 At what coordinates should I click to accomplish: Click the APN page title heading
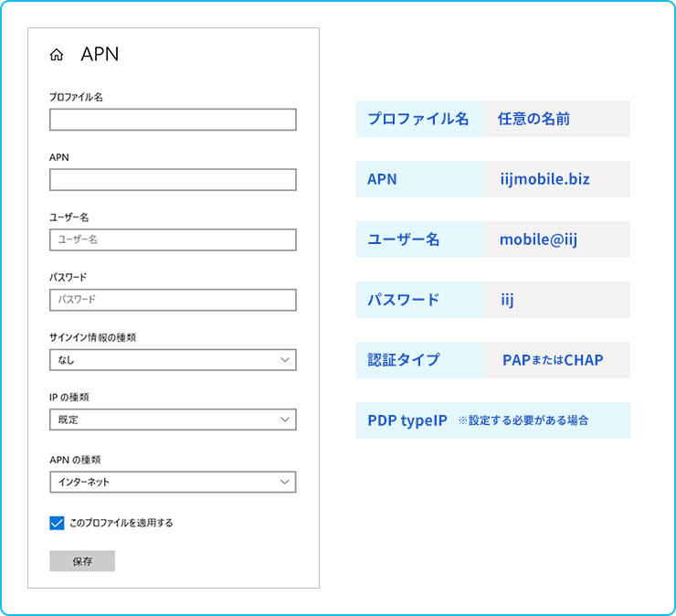click(x=100, y=54)
